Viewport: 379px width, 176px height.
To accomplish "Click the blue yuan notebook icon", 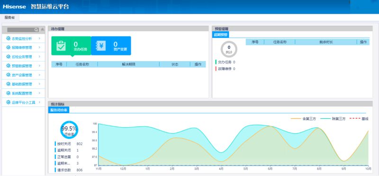I will pyautogui.click(x=101, y=45).
